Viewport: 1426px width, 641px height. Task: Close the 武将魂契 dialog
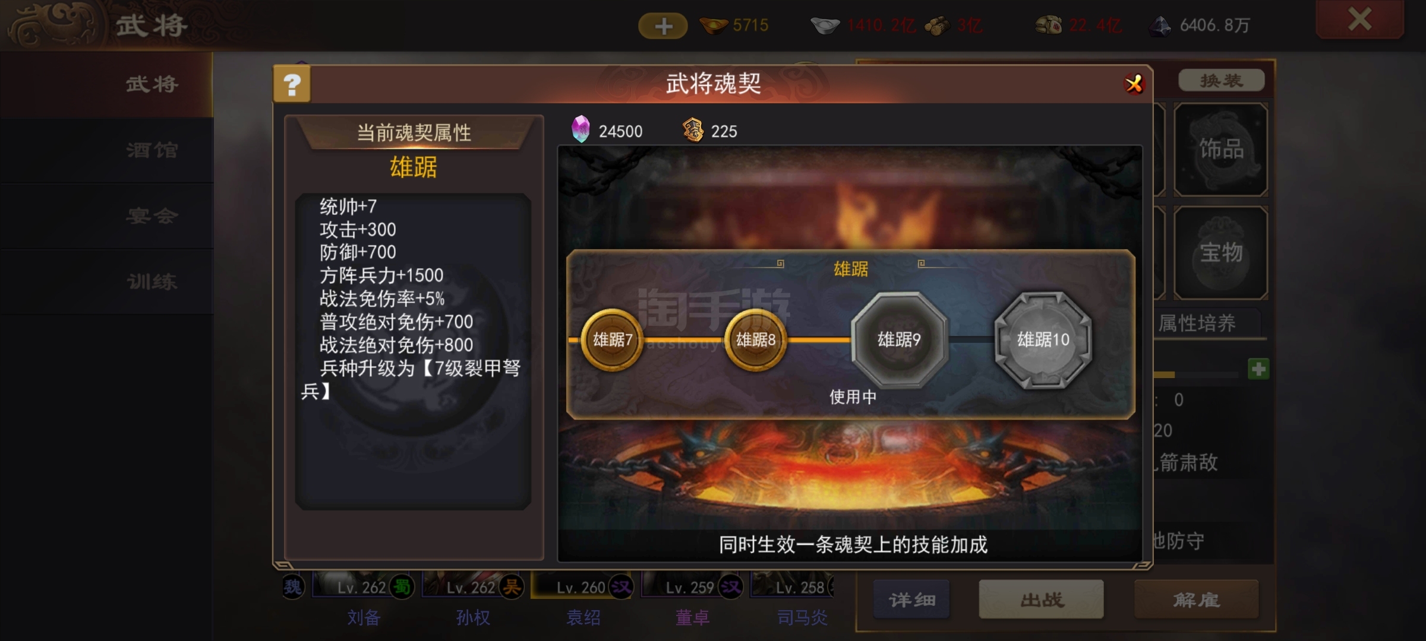(x=1134, y=84)
